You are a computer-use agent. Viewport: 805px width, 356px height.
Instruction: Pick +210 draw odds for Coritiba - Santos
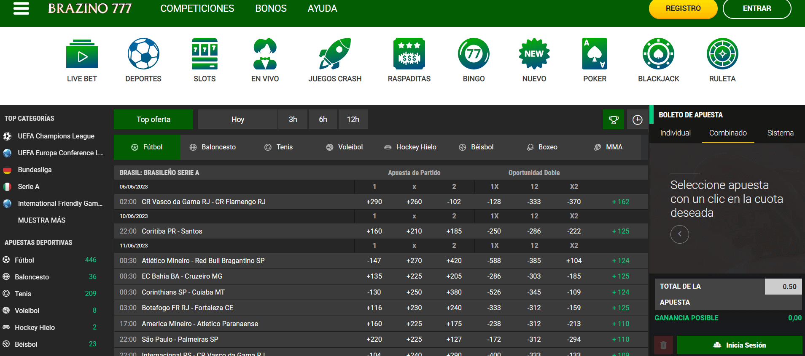coord(414,231)
